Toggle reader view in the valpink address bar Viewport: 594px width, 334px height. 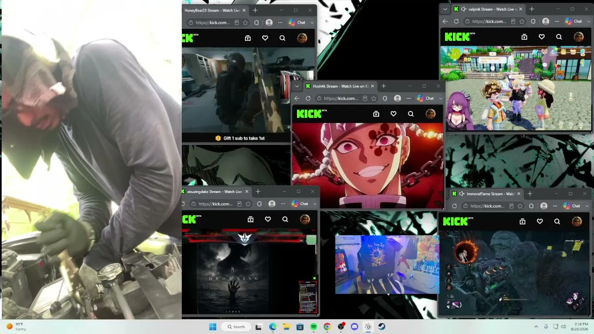tap(513, 21)
